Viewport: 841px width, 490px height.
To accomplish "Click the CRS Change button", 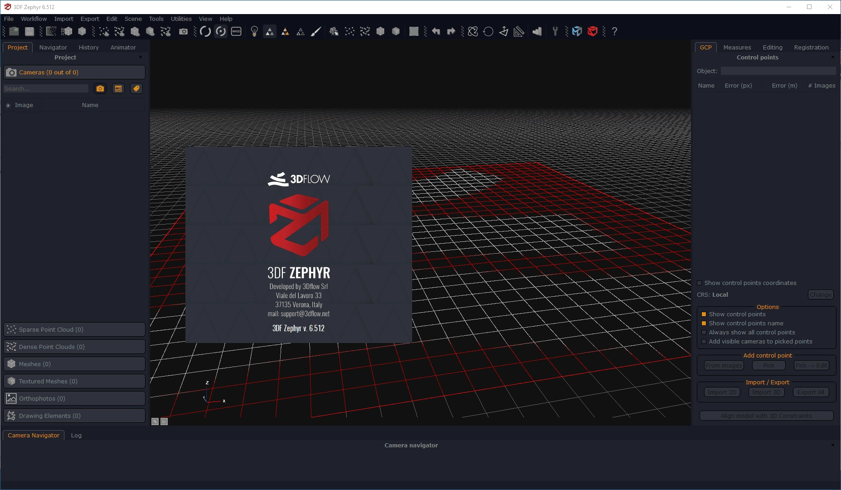I will click(x=821, y=294).
